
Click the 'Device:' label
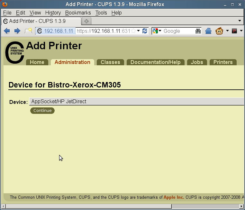click(18, 102)
